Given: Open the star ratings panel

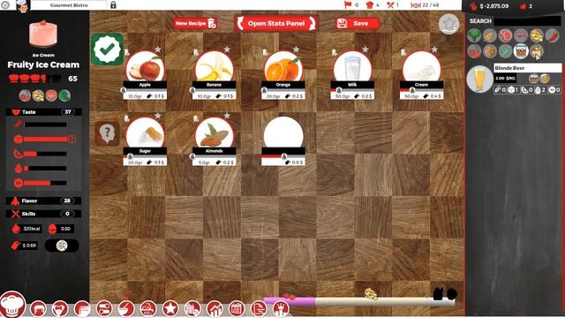Looking at the screenshot, I should [170, 309].
